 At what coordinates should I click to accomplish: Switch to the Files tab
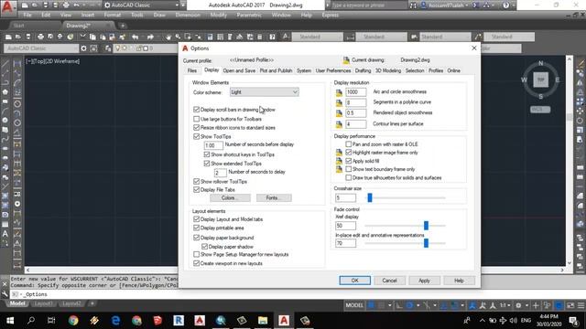[x=192, y=70]
